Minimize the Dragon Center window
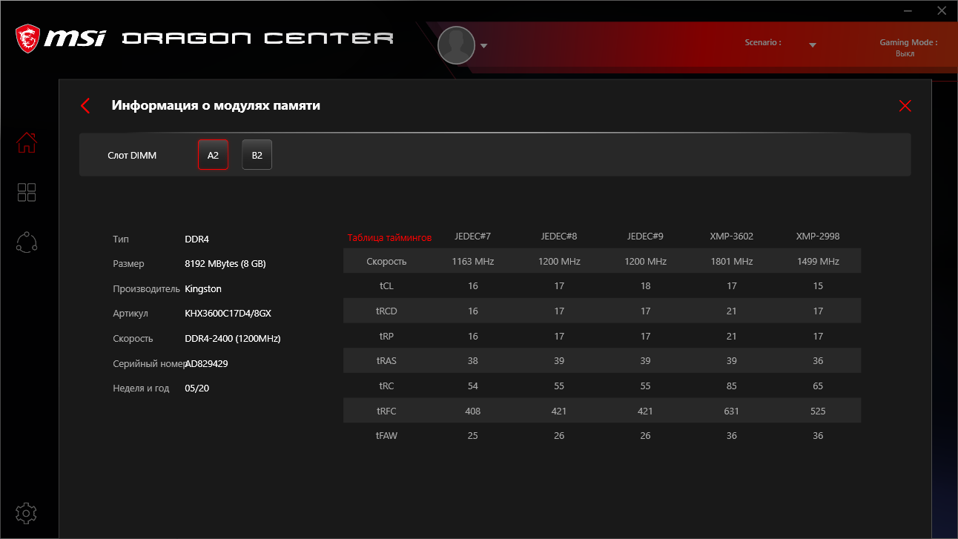This screenshot has height=539, width=958. tap(908, 10)
